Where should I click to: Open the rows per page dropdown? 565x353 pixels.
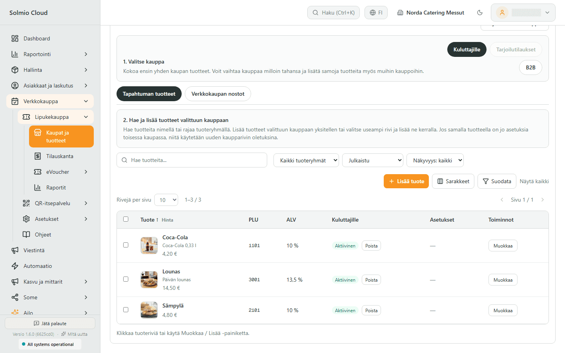point(166,200)
